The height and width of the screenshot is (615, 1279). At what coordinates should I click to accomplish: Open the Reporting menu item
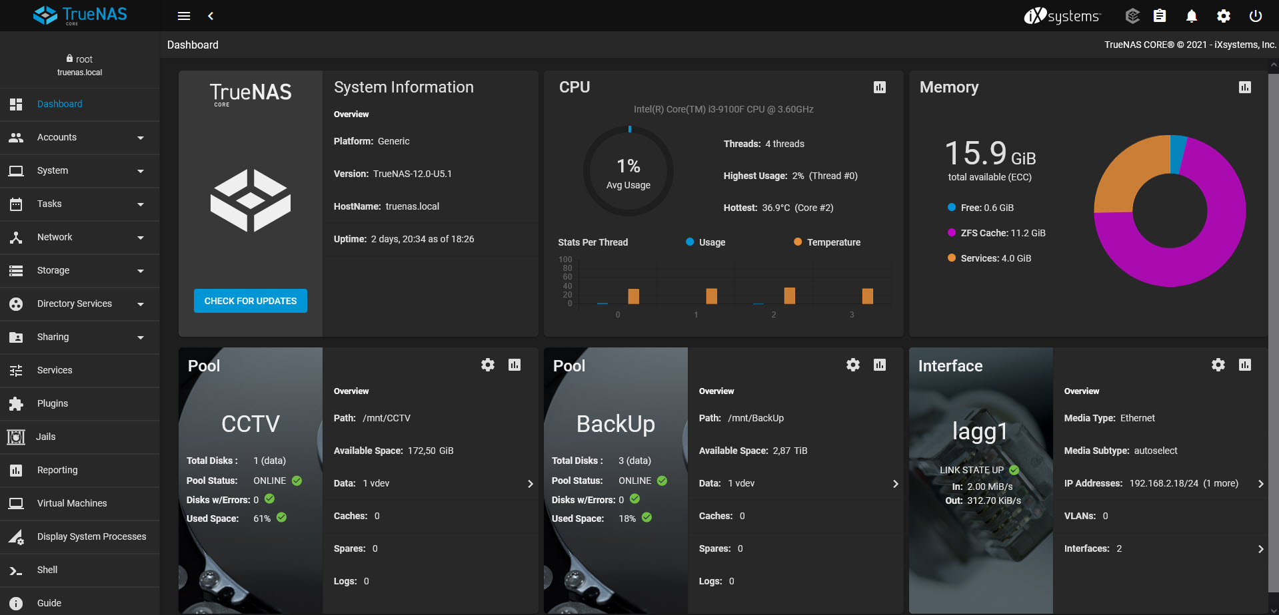click(80, 471)
